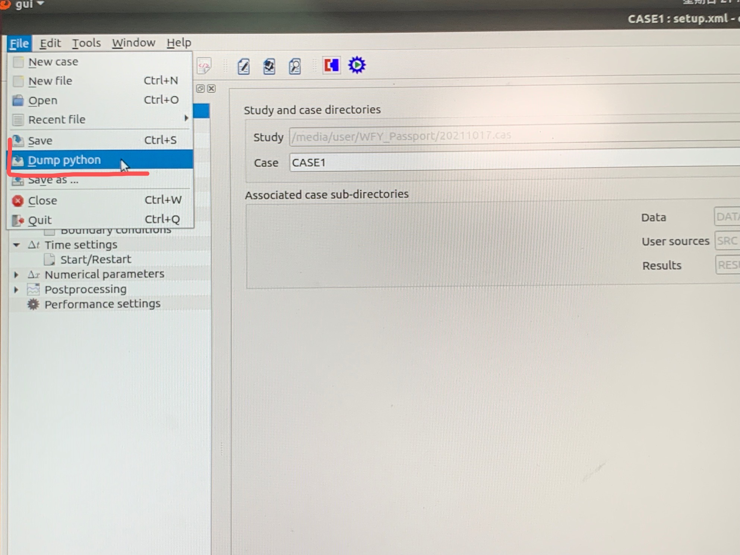Image resolution: width=740 pixels, height=555 pixels.
Task: Select Start/Restart tree item
Action: (x=95, y=259)
